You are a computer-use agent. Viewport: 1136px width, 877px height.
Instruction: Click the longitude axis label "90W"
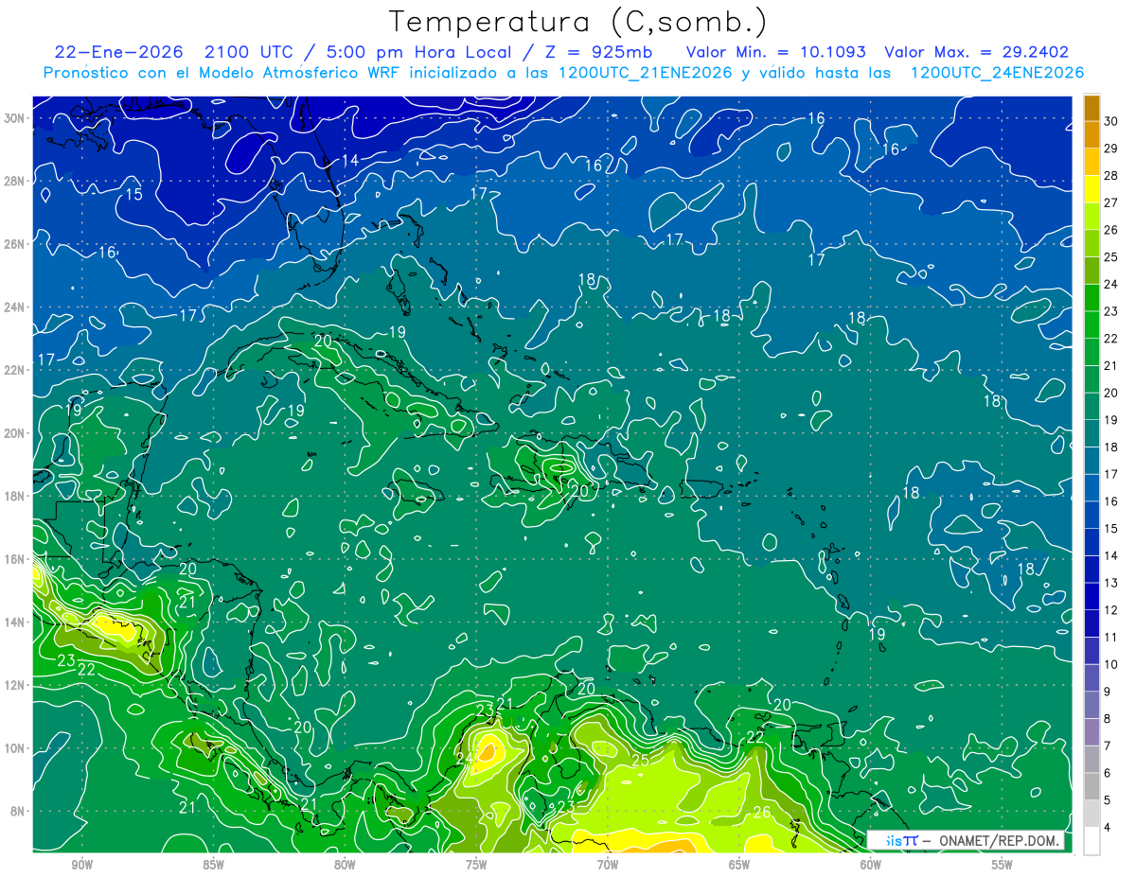81,865
